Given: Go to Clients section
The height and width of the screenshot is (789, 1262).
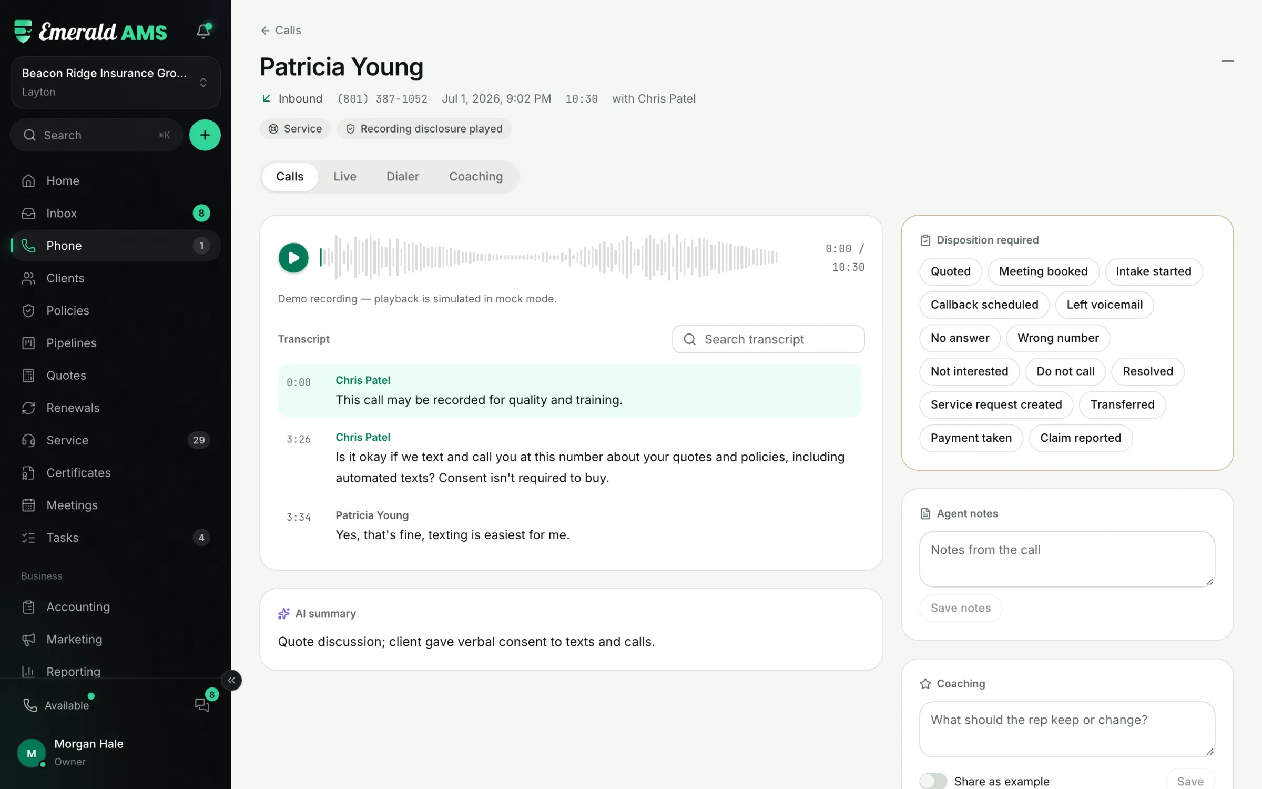Looking at the screenshot, I should (115, 278).
